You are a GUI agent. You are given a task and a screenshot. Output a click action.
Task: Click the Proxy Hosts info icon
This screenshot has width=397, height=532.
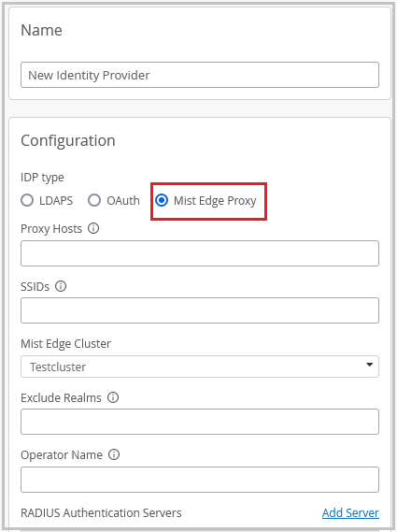click(x=93, y=228)
